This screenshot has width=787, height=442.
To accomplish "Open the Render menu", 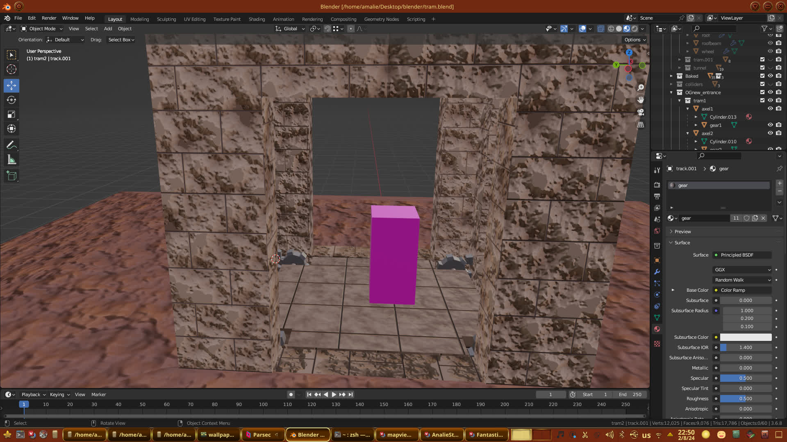I will click(49, 18).
